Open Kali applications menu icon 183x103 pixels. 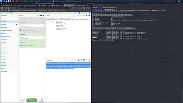pyautogui.click(x=1, y=1)
